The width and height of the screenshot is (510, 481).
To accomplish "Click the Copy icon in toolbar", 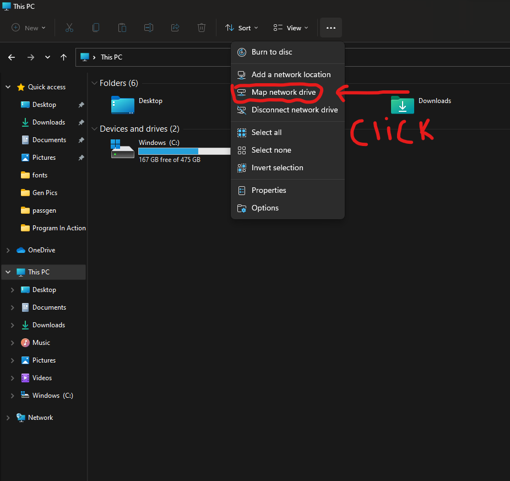I will pyautogui.click(x=96, y=28).
